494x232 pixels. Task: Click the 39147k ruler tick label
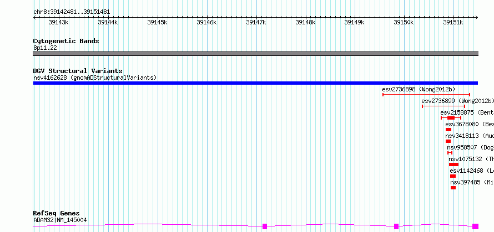pyautogui.click(x=256, y=22)
